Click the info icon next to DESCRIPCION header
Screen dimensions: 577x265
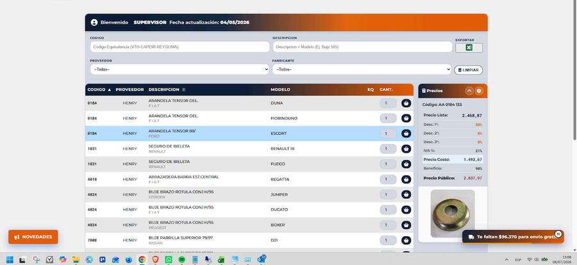183,90
